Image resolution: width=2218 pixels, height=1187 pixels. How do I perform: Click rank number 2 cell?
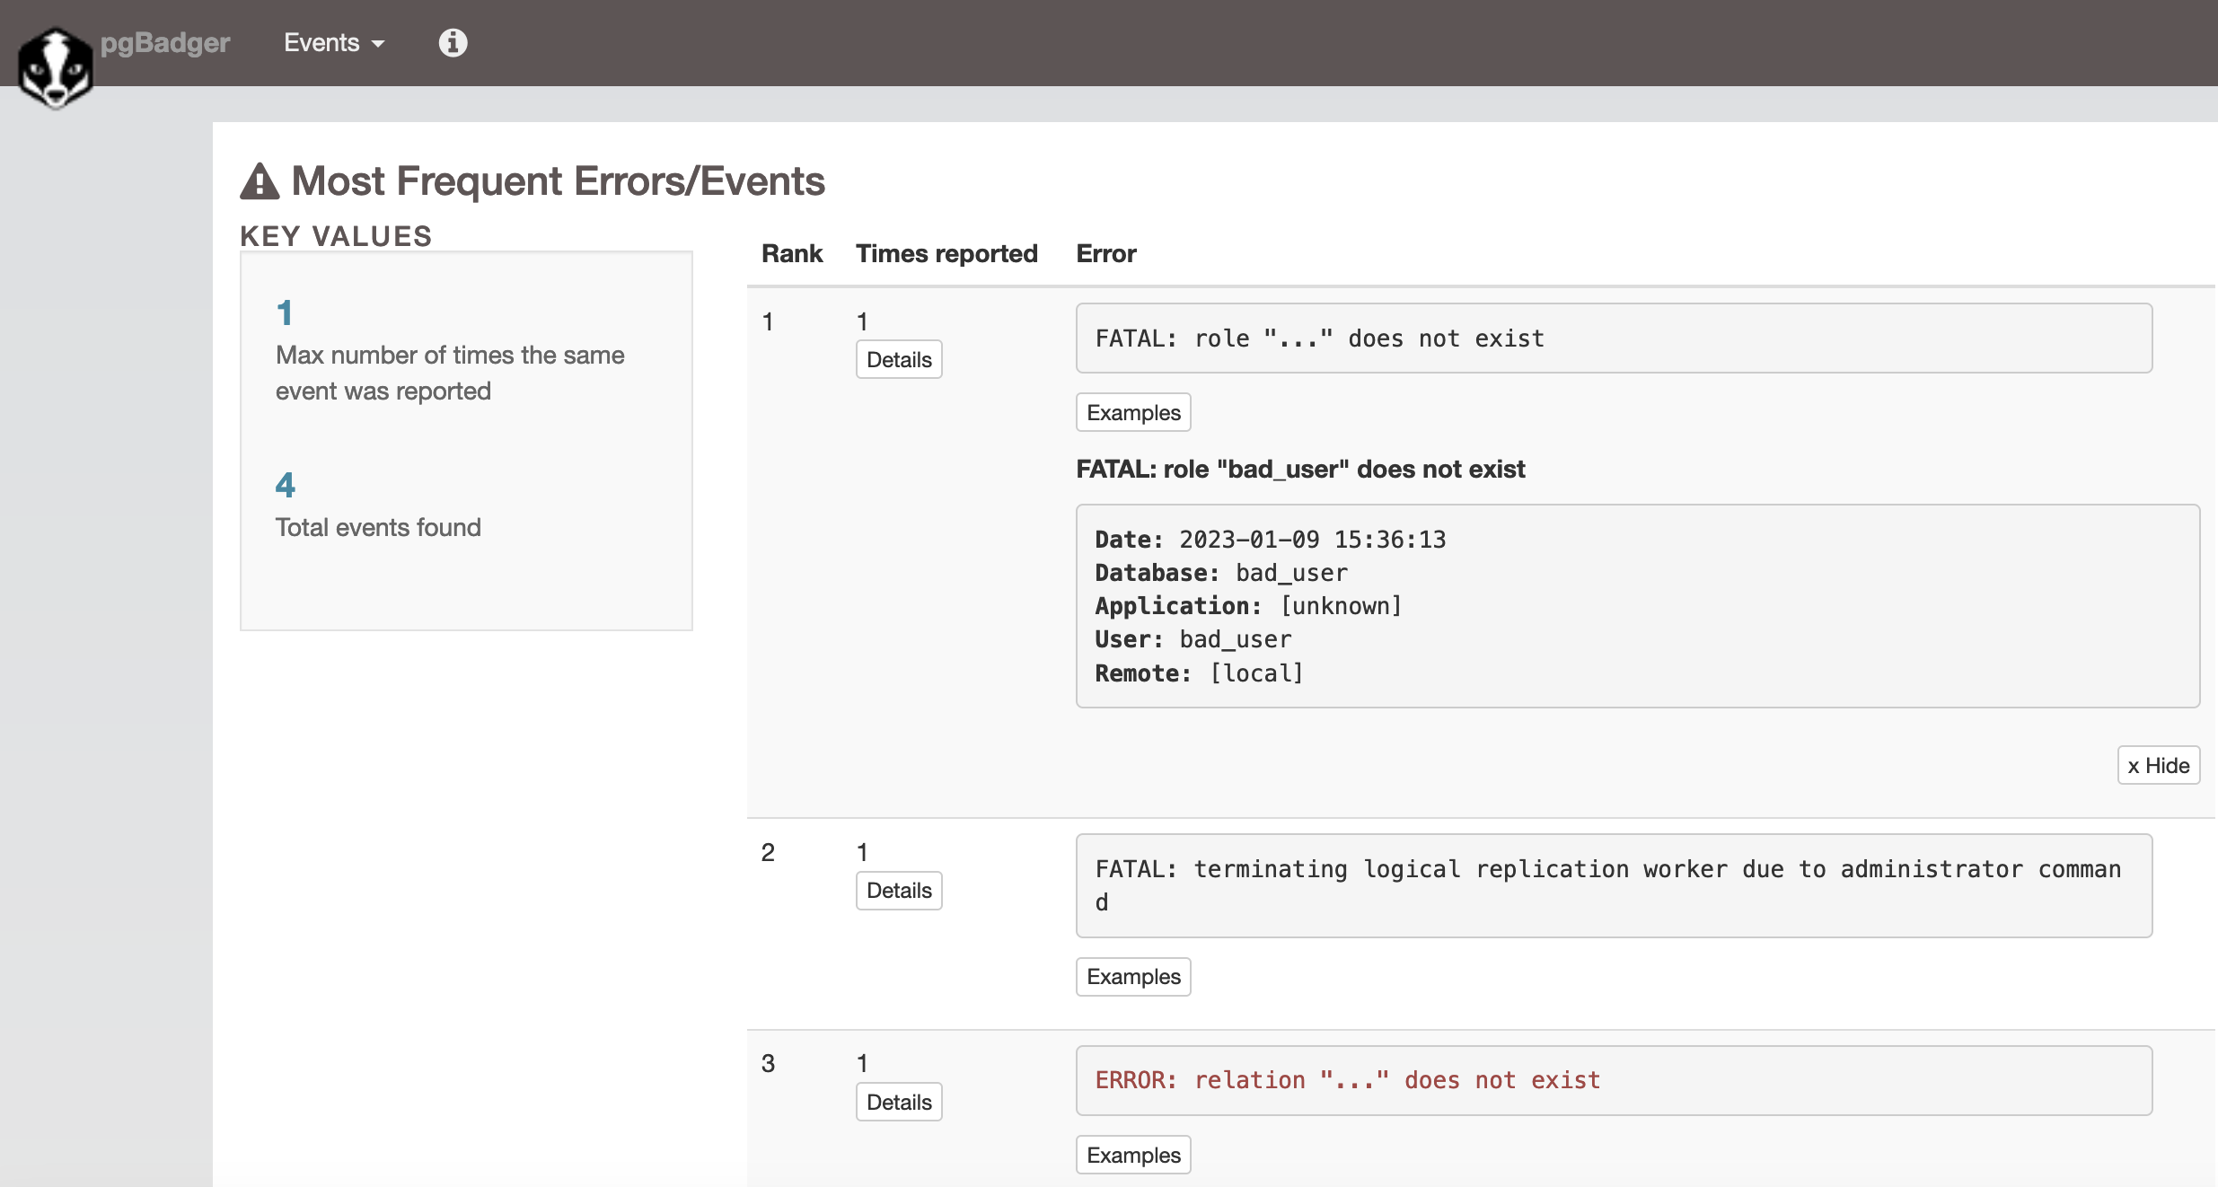coord(768,852)
